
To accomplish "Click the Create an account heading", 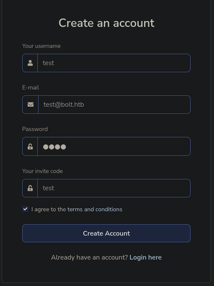I will 106,23.
